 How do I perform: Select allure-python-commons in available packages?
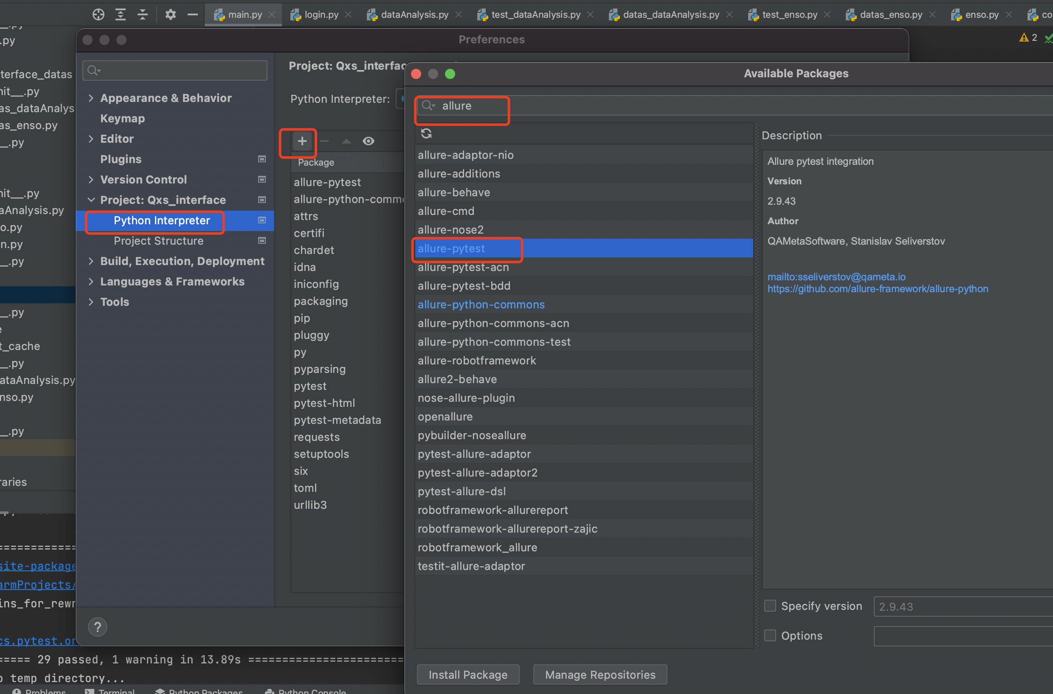pos(583,305)
